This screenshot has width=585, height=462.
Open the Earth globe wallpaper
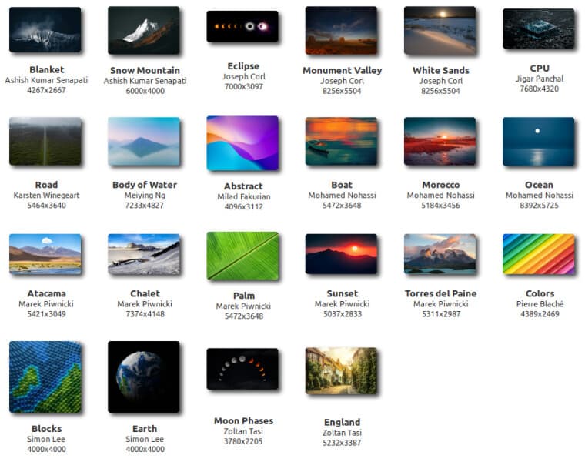click(144, 377)
